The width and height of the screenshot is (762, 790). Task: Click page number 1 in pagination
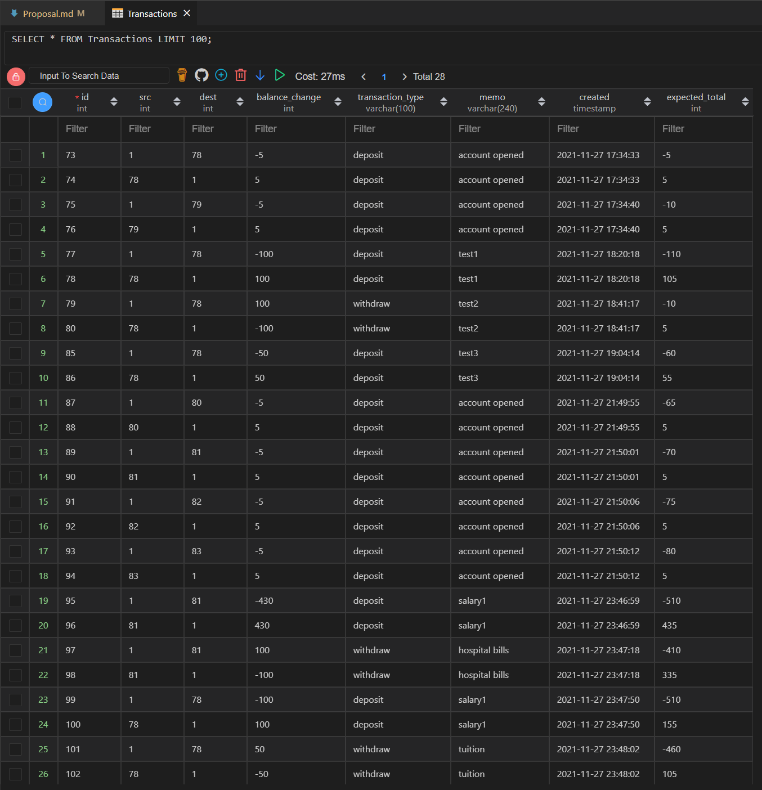(384, 76)
